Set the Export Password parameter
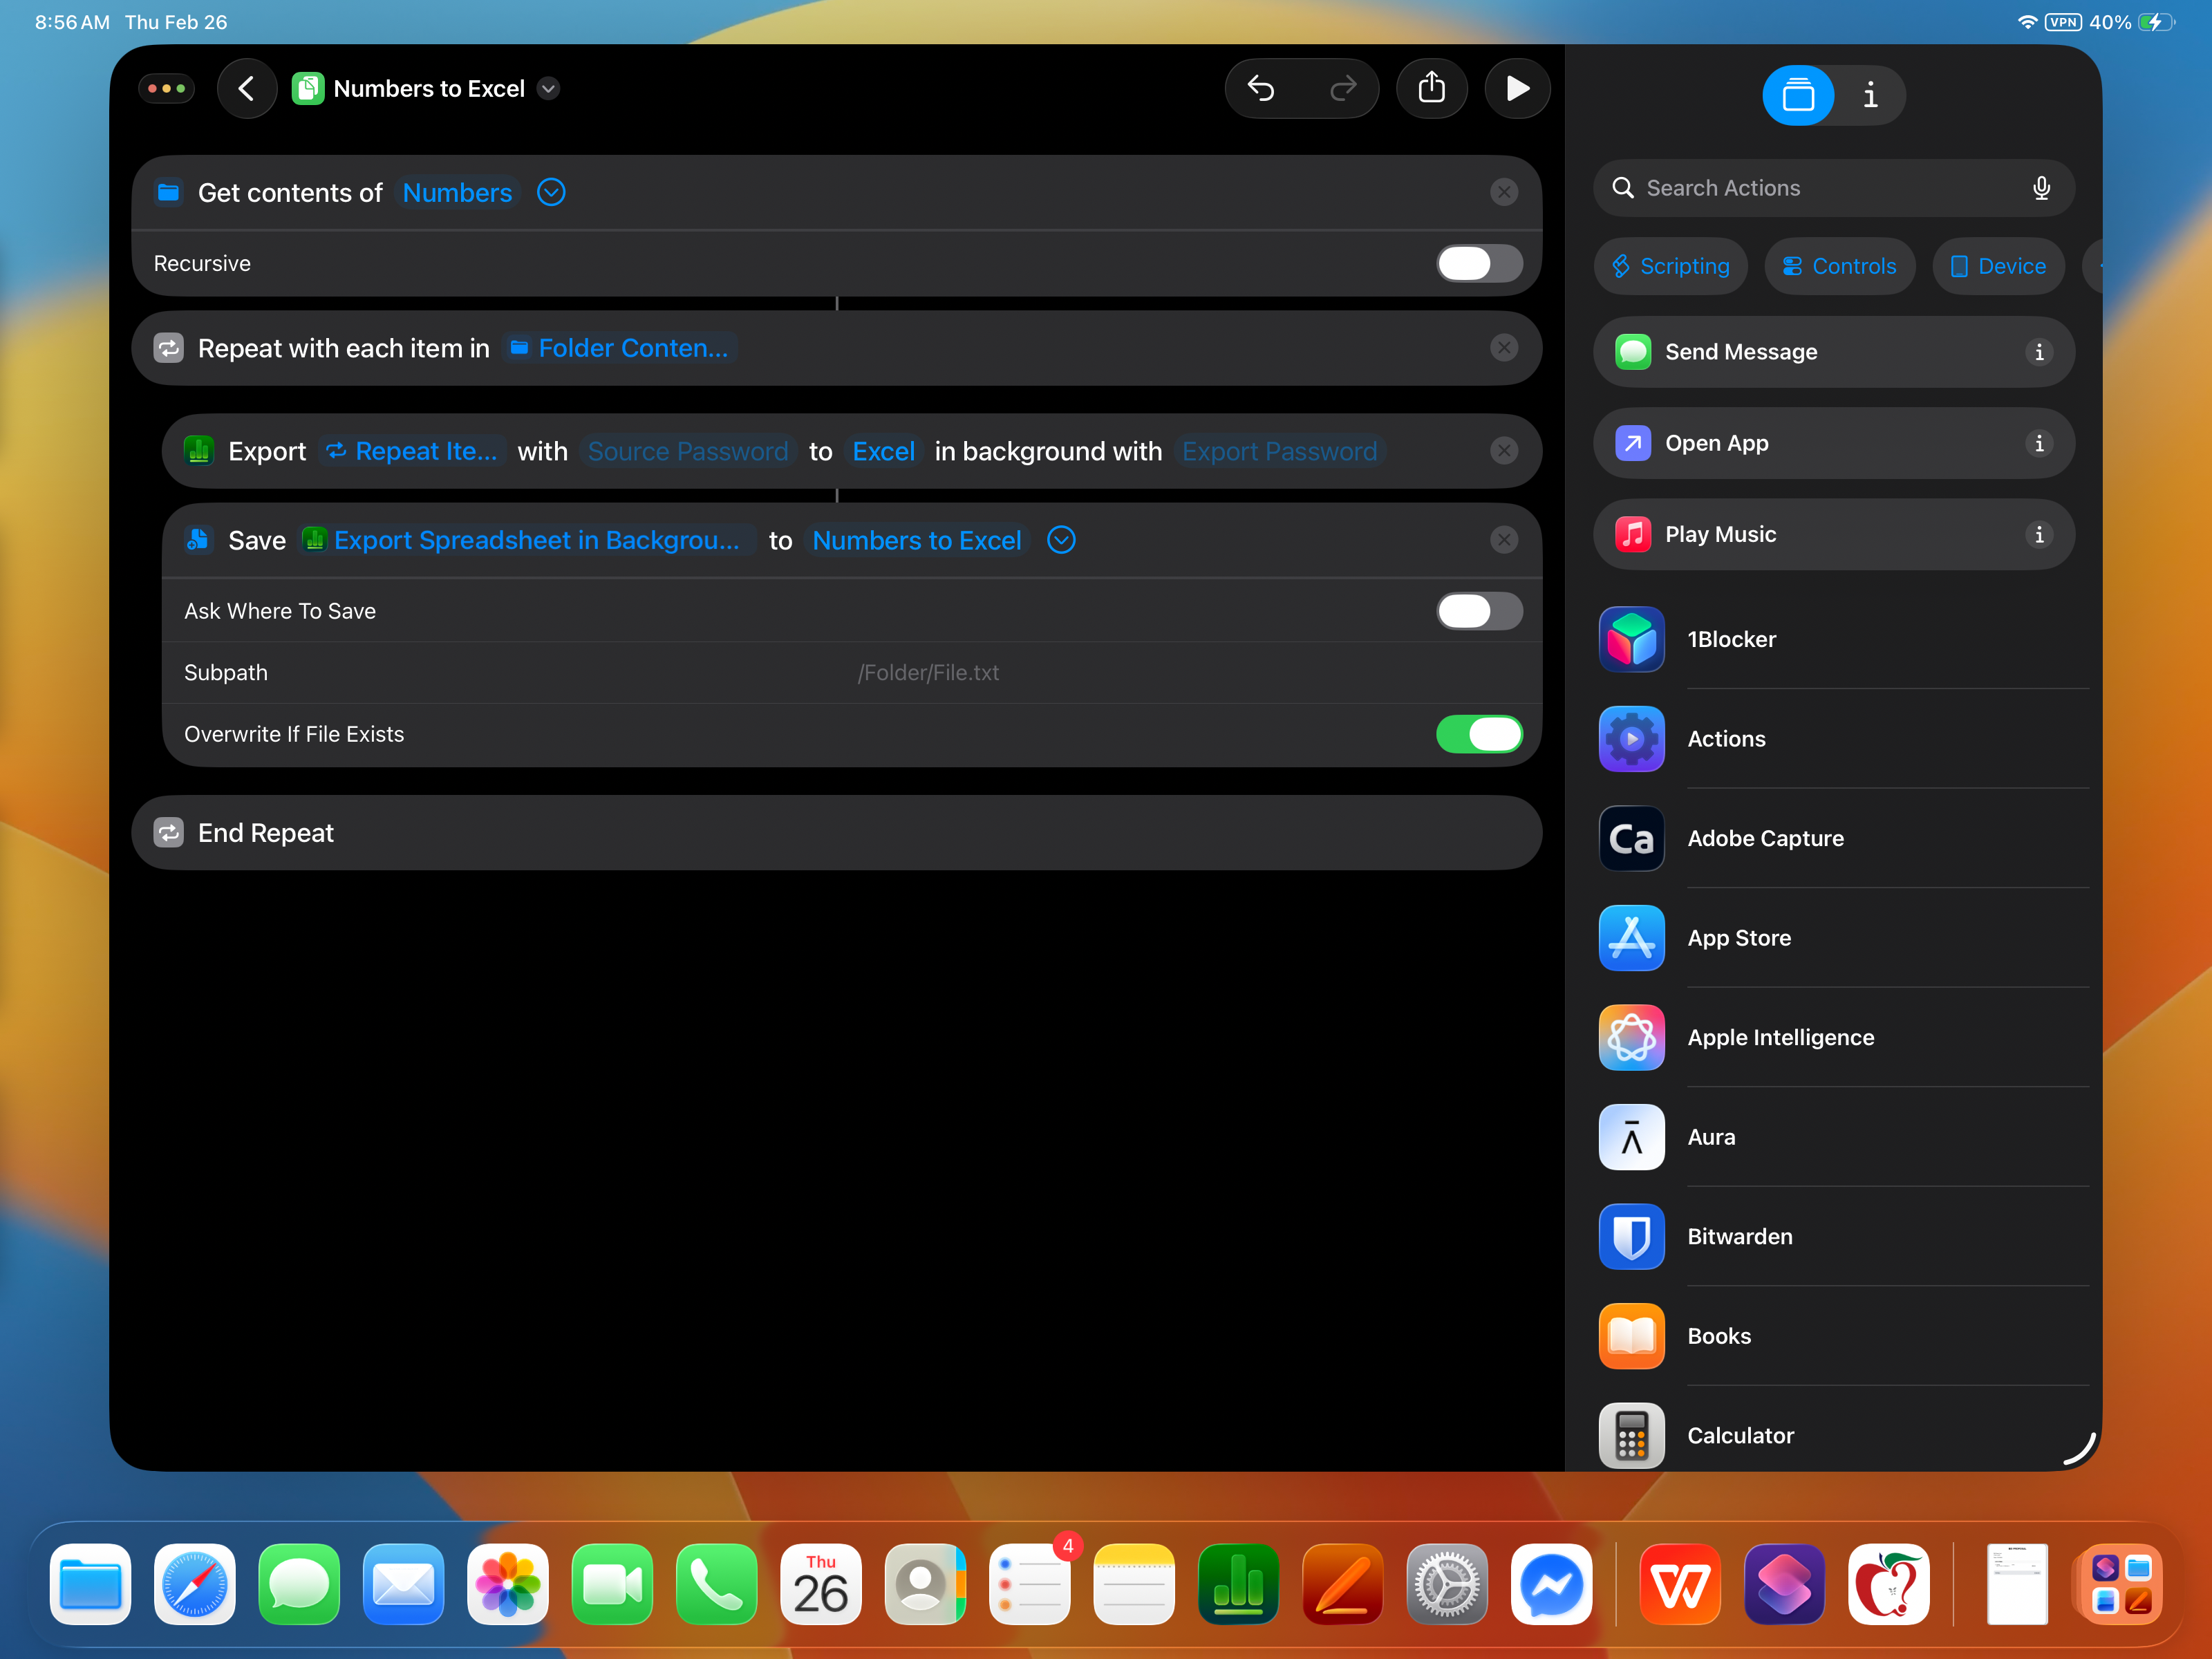This screenshot has height=1659, width=2212. tap(1279, 451)
